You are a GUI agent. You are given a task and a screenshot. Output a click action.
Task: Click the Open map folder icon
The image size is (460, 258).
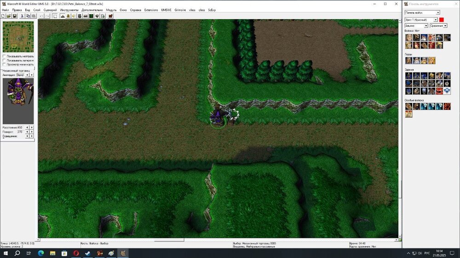click(9, 16)
